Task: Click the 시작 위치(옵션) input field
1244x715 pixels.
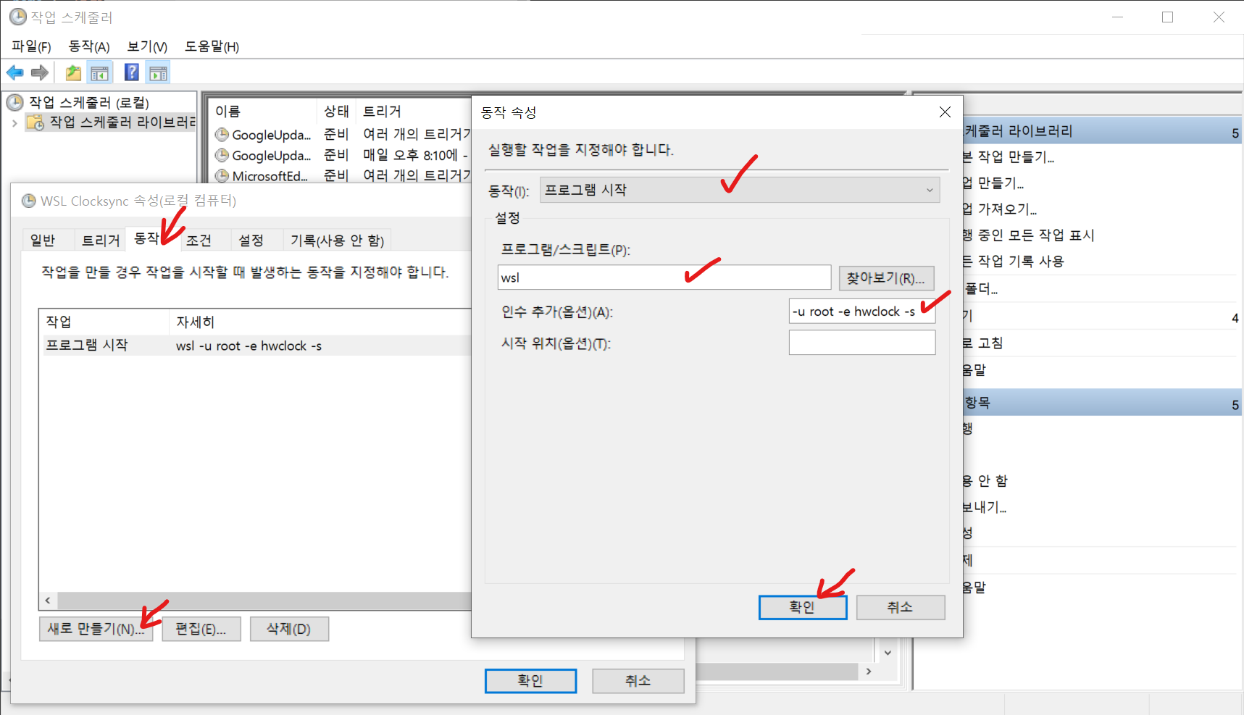Action: [x=861, y=343]
